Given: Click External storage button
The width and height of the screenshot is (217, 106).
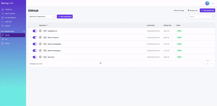Looking at the screenshot, I should click(x=179, y=10).
